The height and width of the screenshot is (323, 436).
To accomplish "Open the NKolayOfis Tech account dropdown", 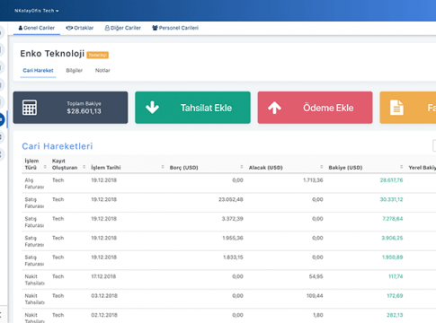I will click(36, 11).
